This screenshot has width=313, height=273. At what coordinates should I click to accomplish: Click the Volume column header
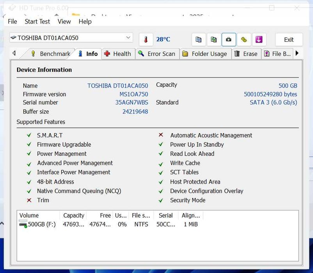point(38,215)
